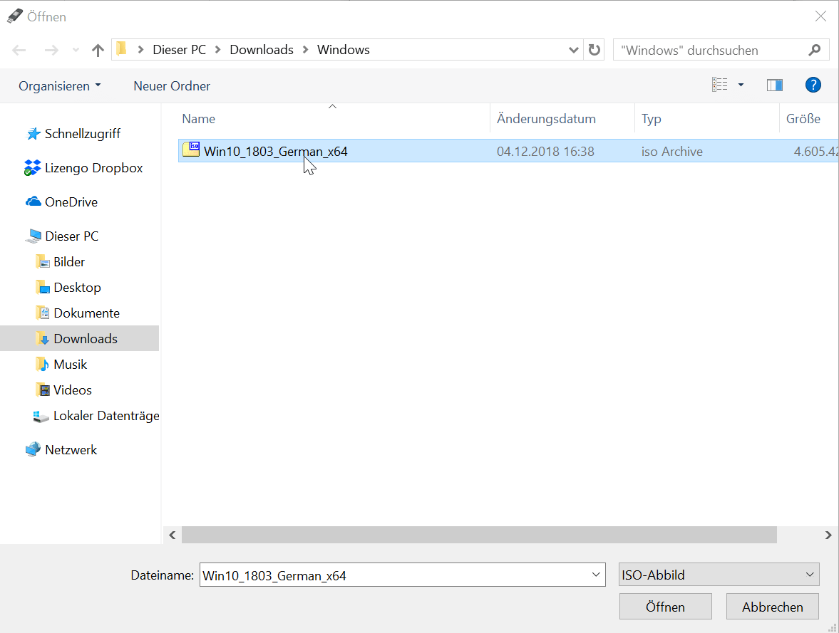Expand the address bar history dropdown
839x633 pixels.
[x=574, y=51]
